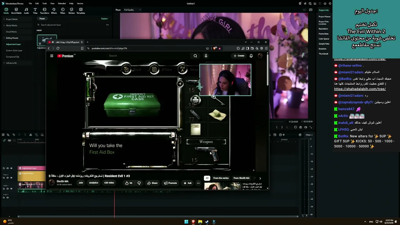Viewport: 400px width, 225px height.
Task: Select the From ShoSh MA chip
Action: point(242,178)
